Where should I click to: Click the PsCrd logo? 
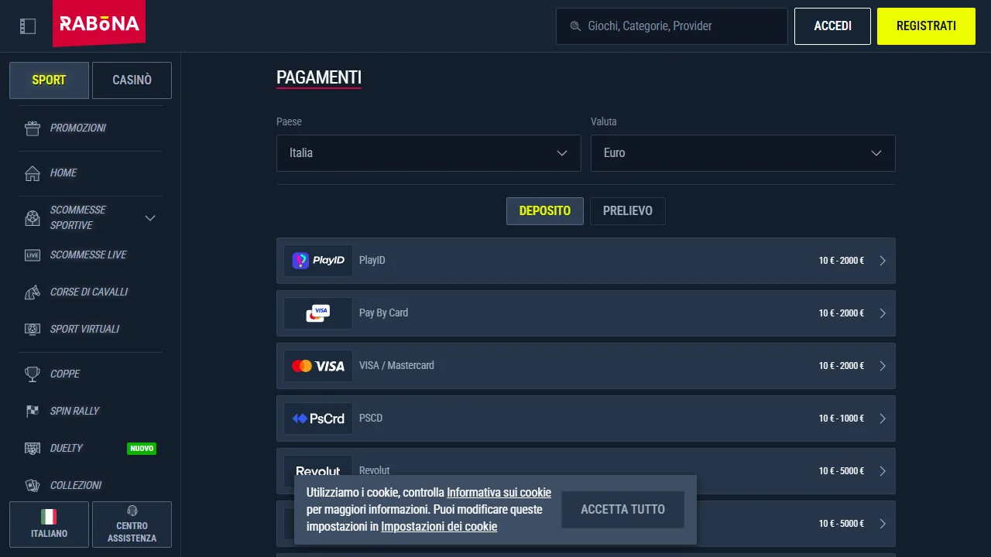pyautogui.click(x=318, y=419)
